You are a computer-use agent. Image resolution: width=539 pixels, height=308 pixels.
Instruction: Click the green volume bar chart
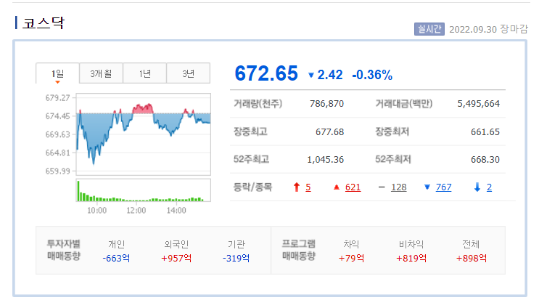(144, 190)
